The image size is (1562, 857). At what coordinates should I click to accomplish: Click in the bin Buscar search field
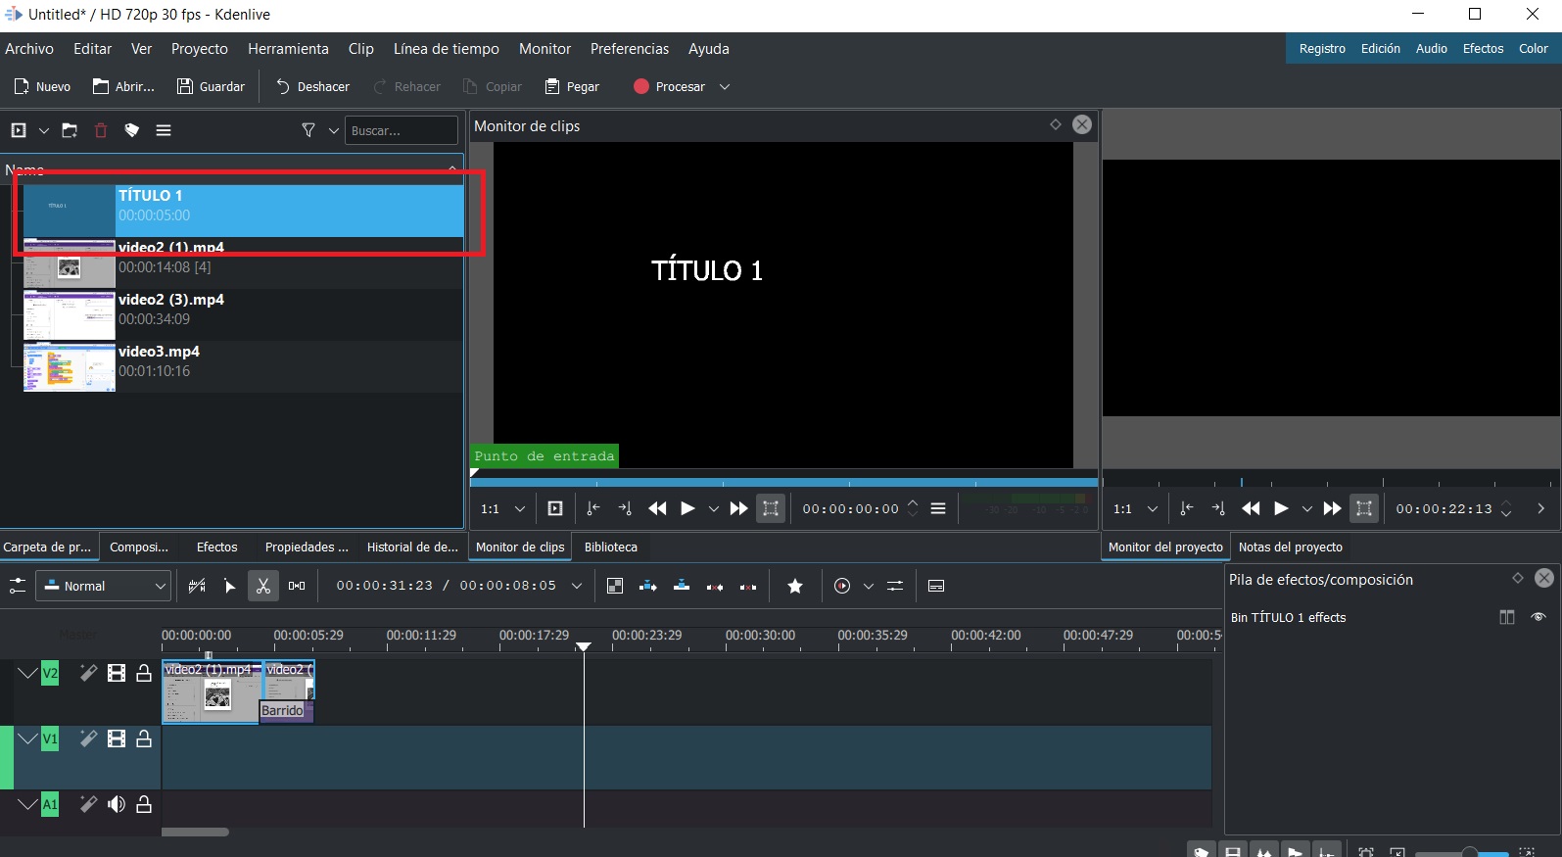tap(401, 130)
